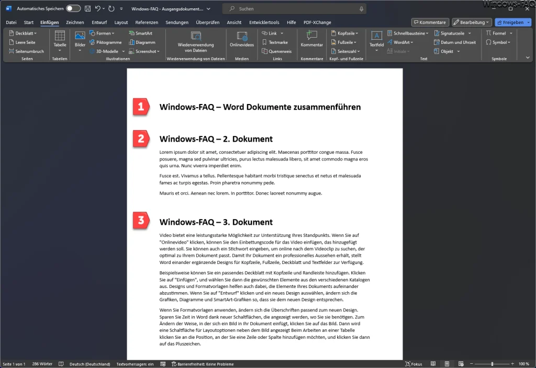Insert a Querverweis cross-reference
The height and width of the screenshot is (368, 536).
[277, 51]
